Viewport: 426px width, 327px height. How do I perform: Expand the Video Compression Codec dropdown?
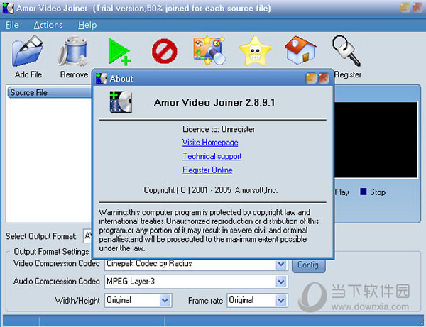[281, 264]
